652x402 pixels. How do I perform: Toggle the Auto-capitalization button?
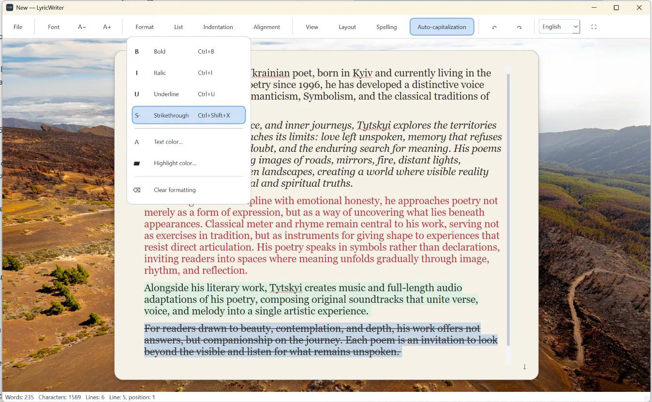442,27
